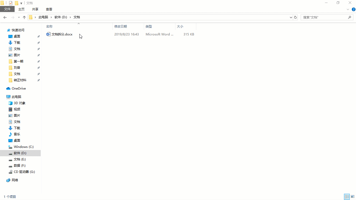Screen dimensions: 356x200
Task: Open pinned 图片 under quick access
Action: (x=17, y=55)
